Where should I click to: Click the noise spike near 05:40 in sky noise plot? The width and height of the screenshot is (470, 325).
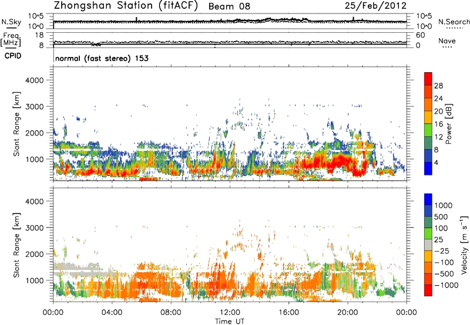point(137,19)
